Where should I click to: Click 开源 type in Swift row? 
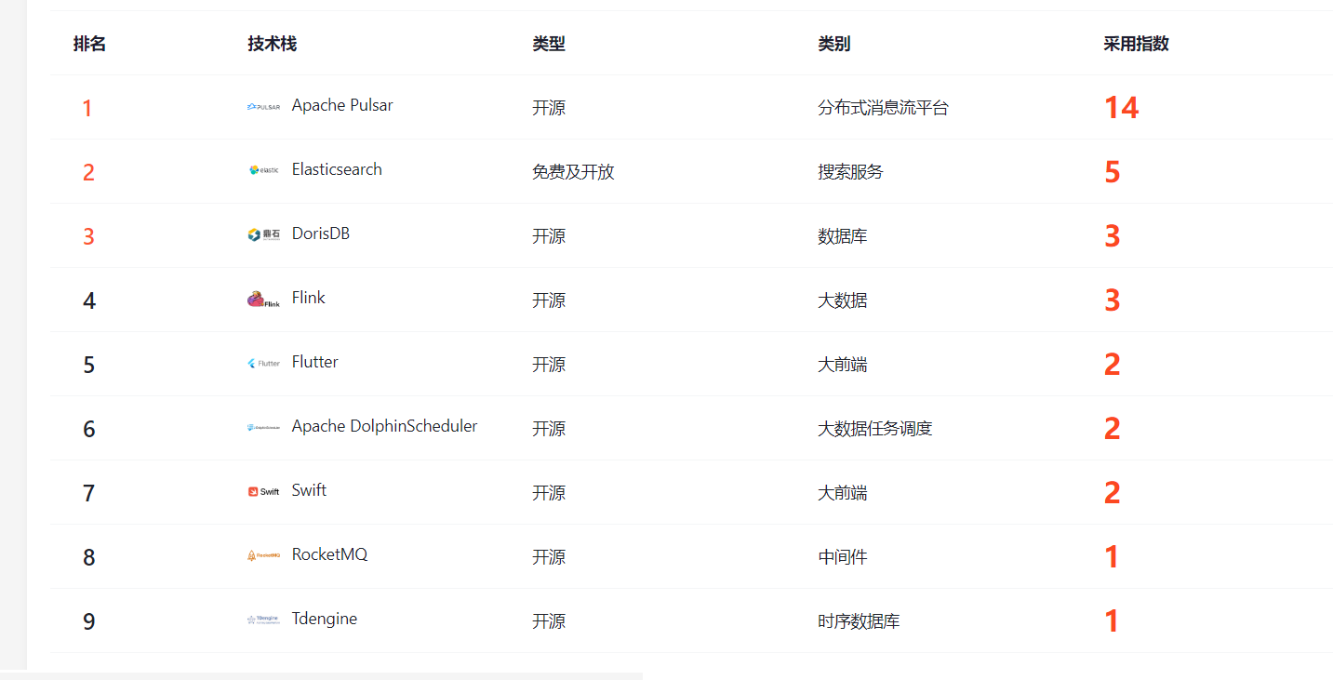pyautogui.click(x=549, y=493)
